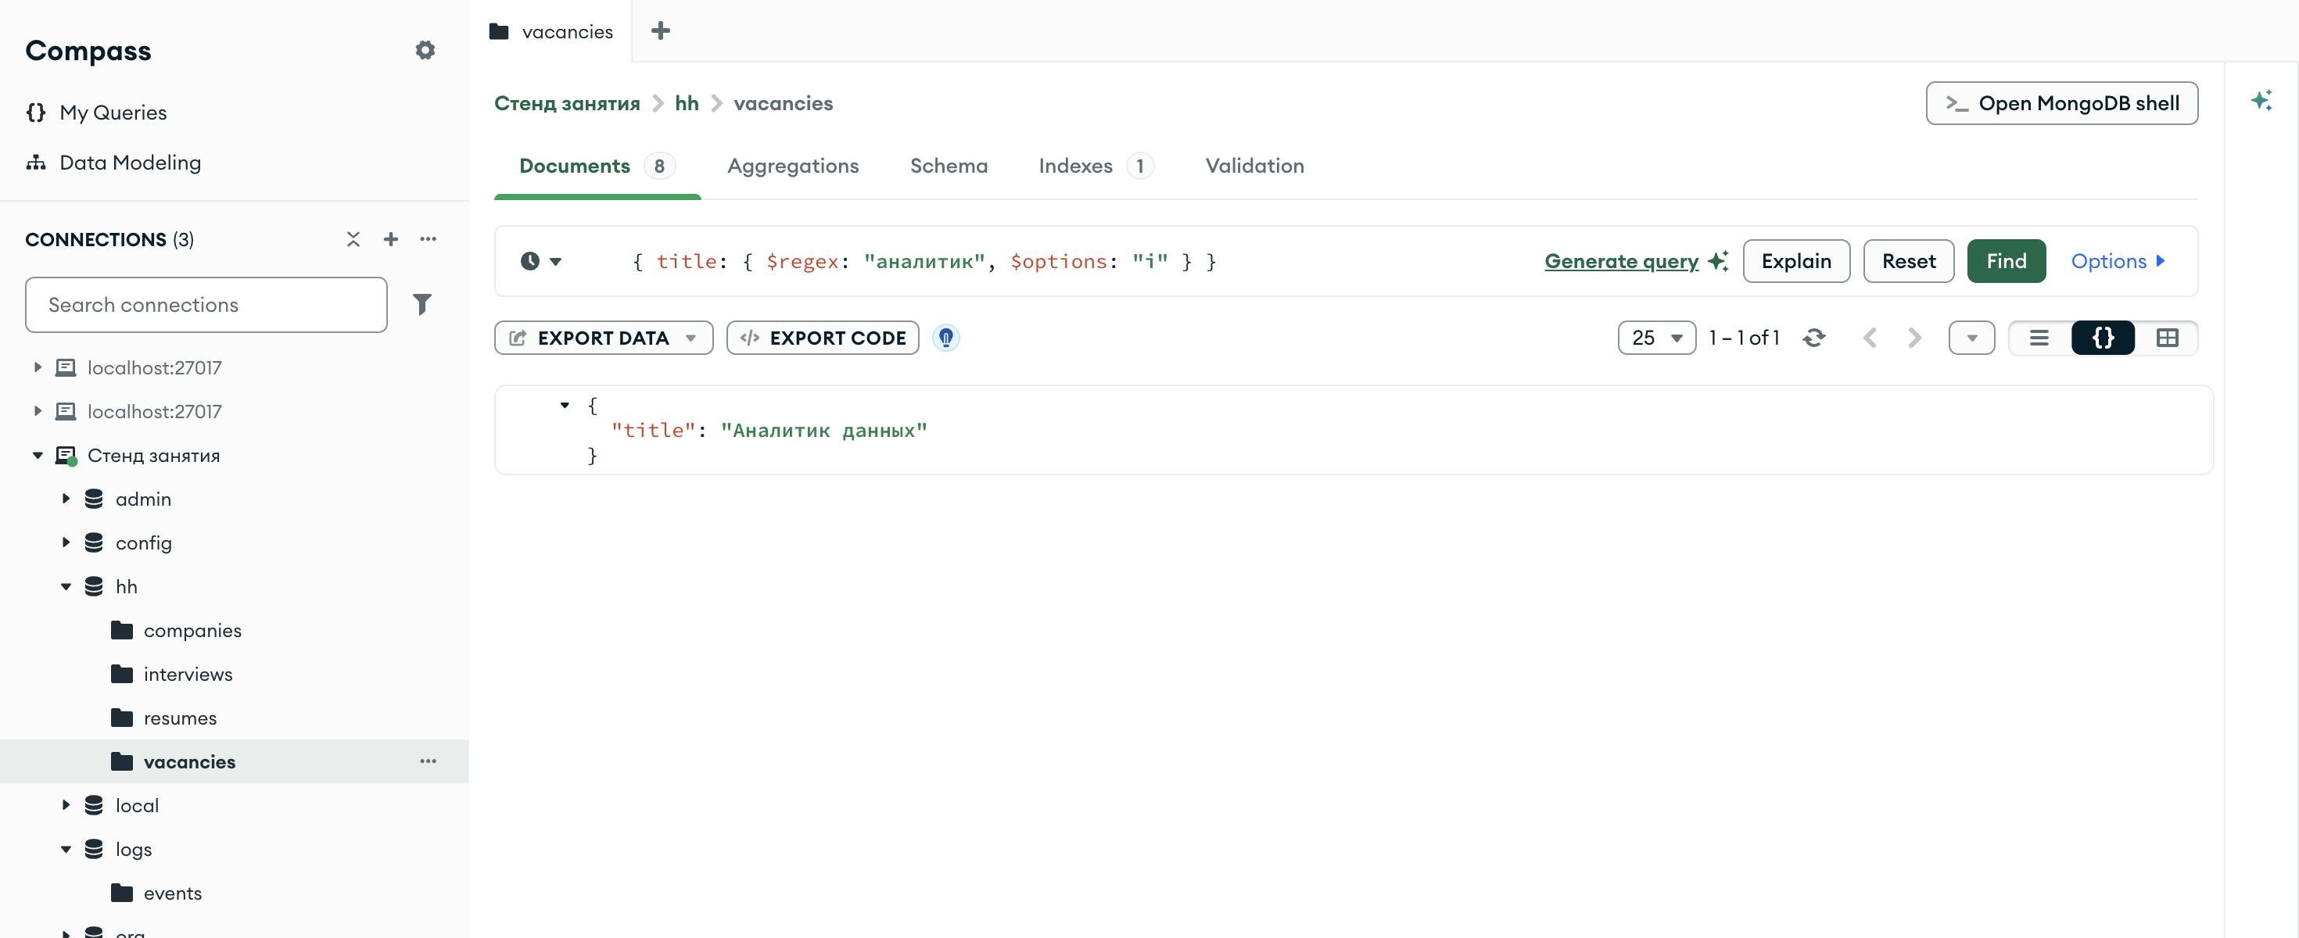Open the Schema tab

pos(949,166)
